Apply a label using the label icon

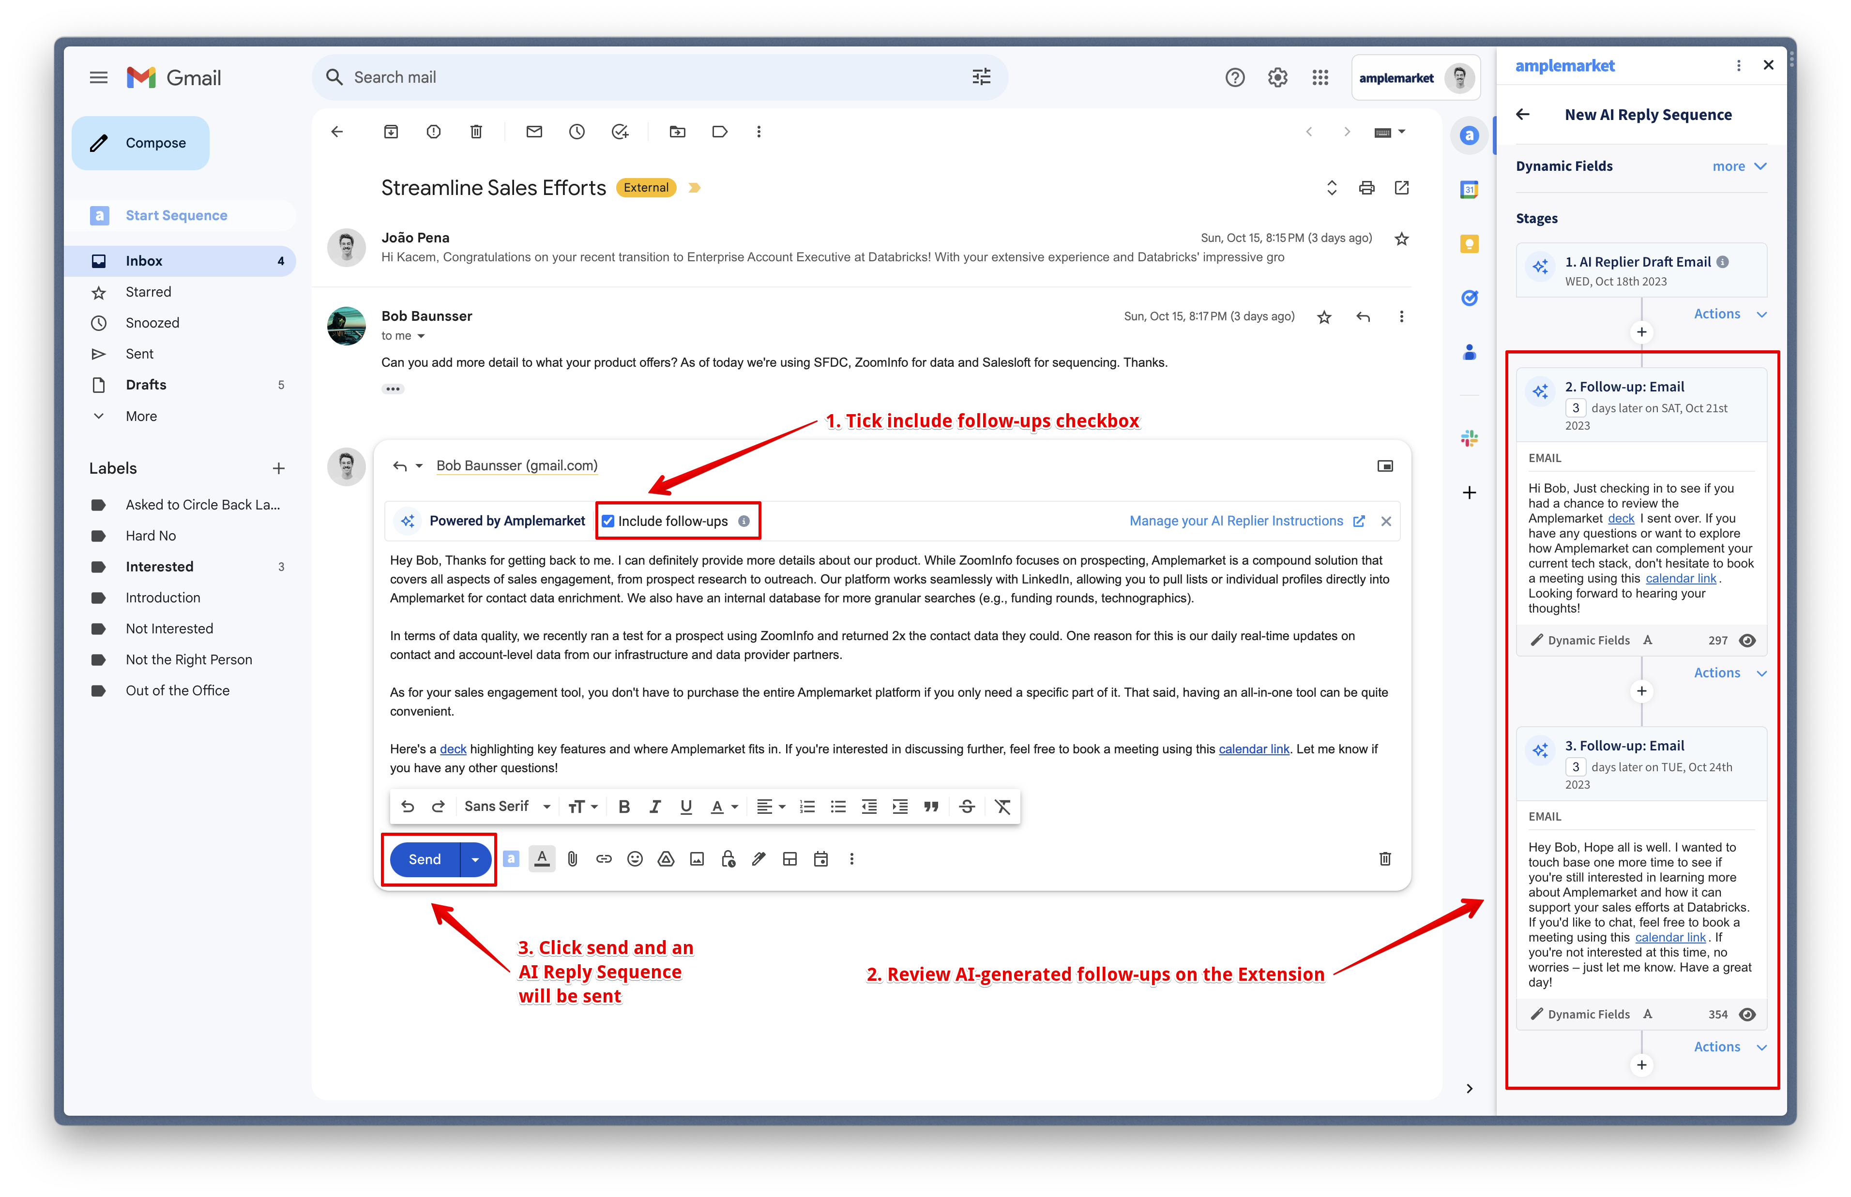[720, 132]
